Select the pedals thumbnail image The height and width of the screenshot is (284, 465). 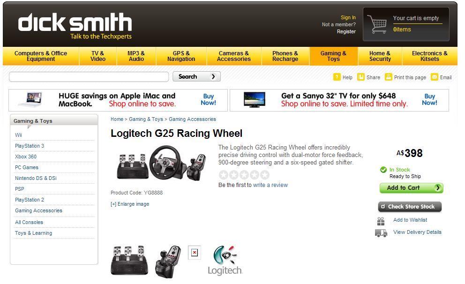pos(129,260)
